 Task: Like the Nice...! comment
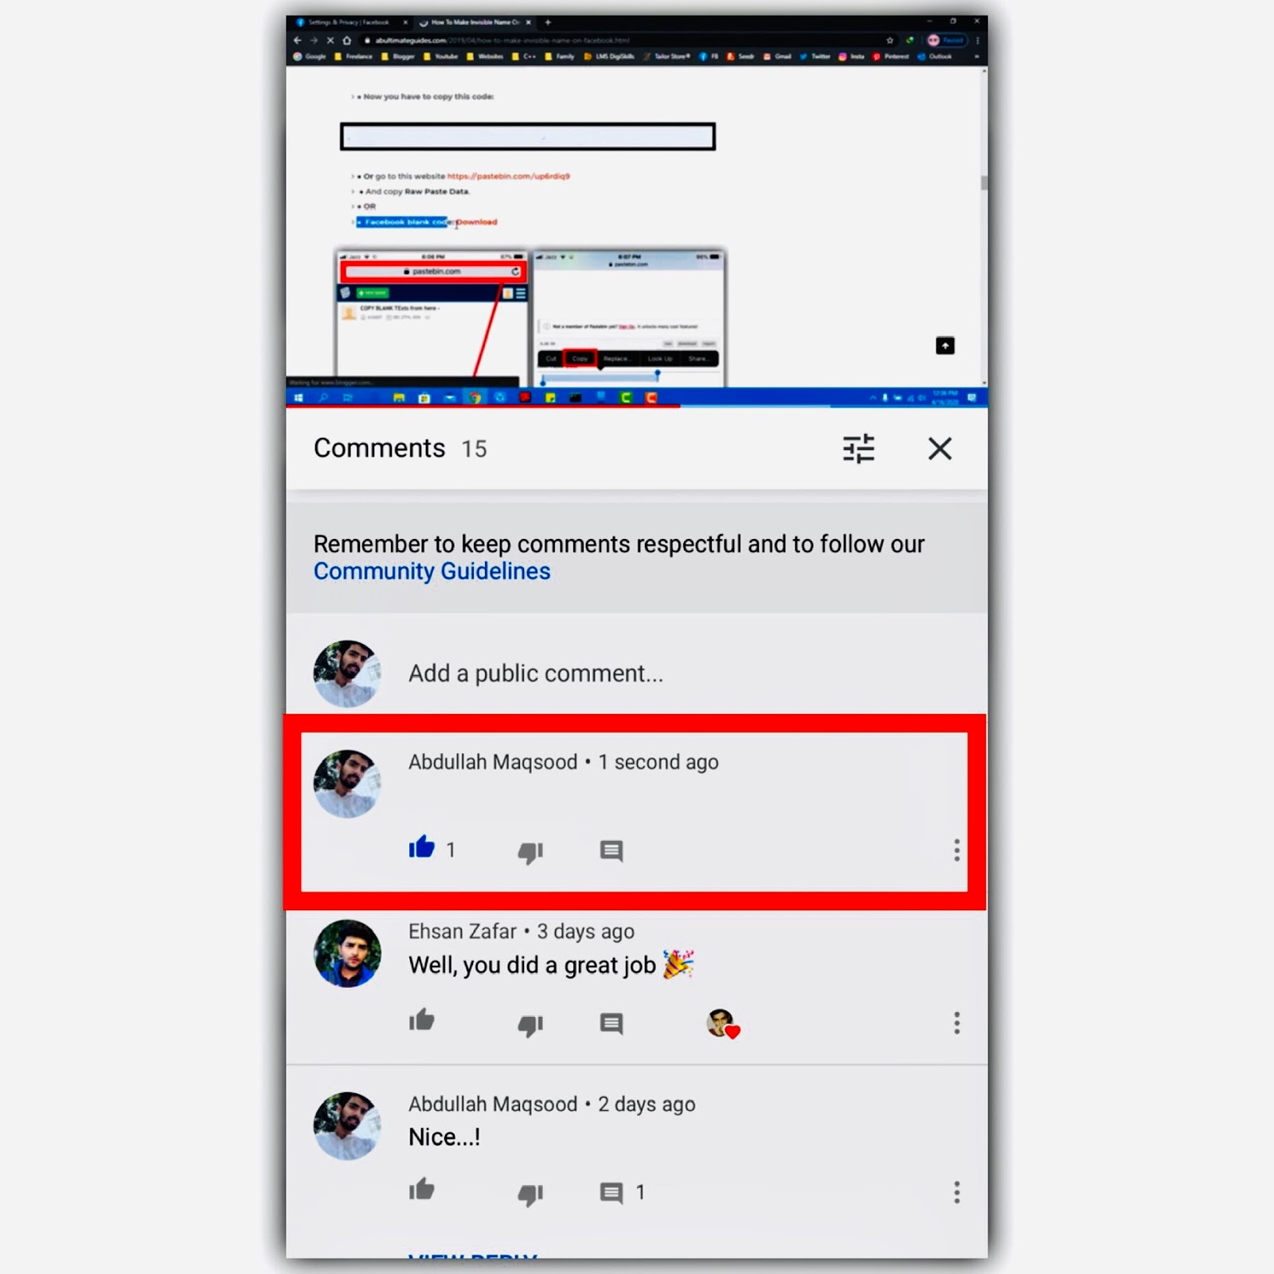(x=421, y=1190)
